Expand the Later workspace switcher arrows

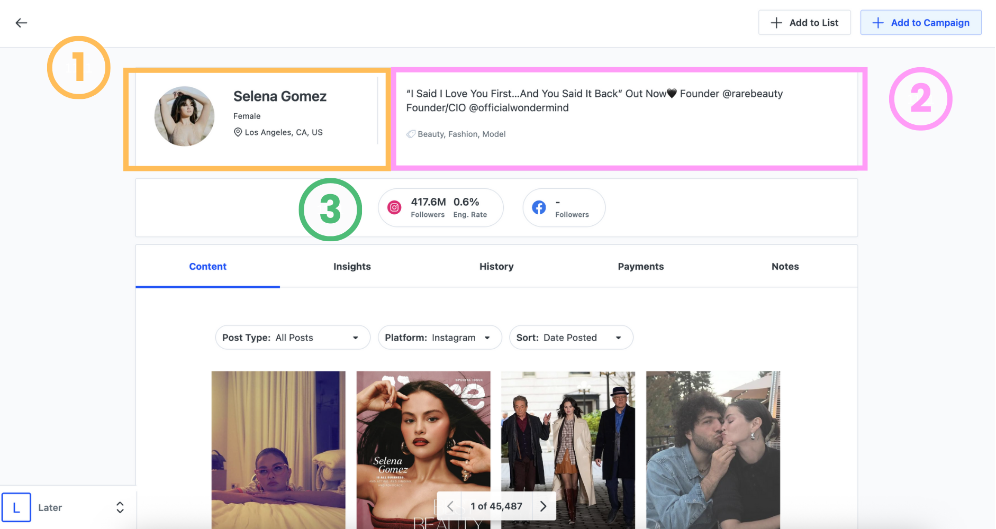coord(120,507)
